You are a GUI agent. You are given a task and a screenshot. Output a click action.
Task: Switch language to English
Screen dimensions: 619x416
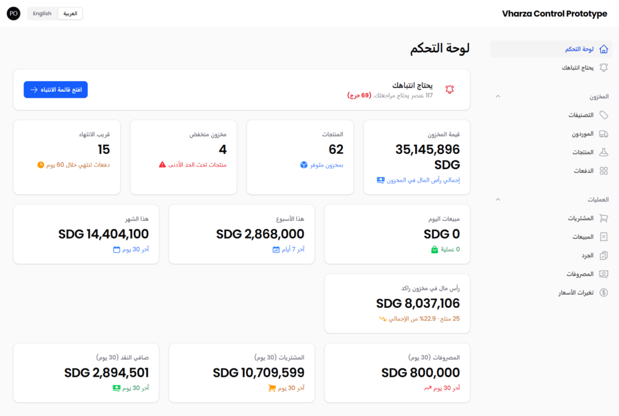[x=42, y=13]
